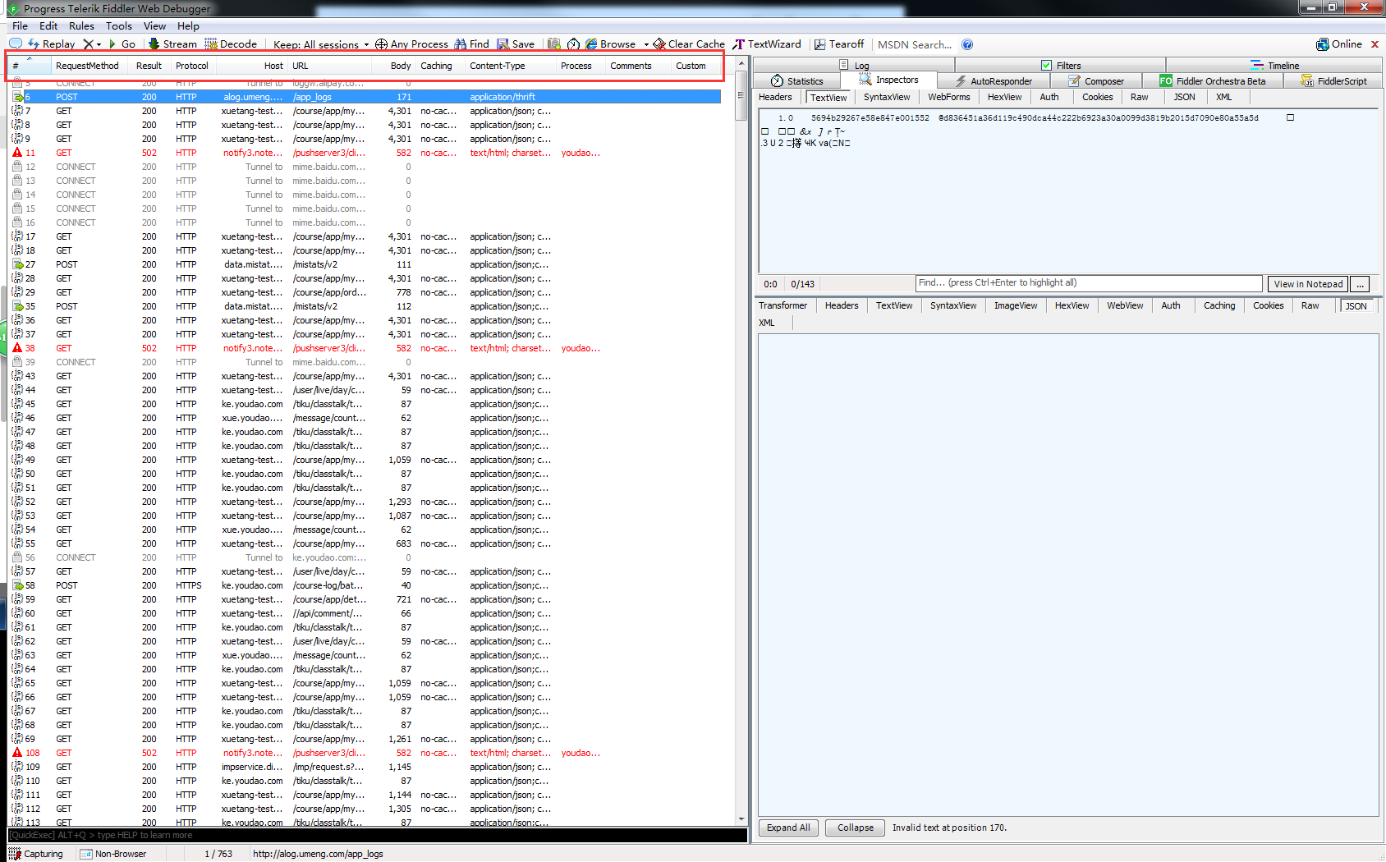The image size is (1386, 862).
Task: Toggle the Capturing status indicator
Action: 36,854
